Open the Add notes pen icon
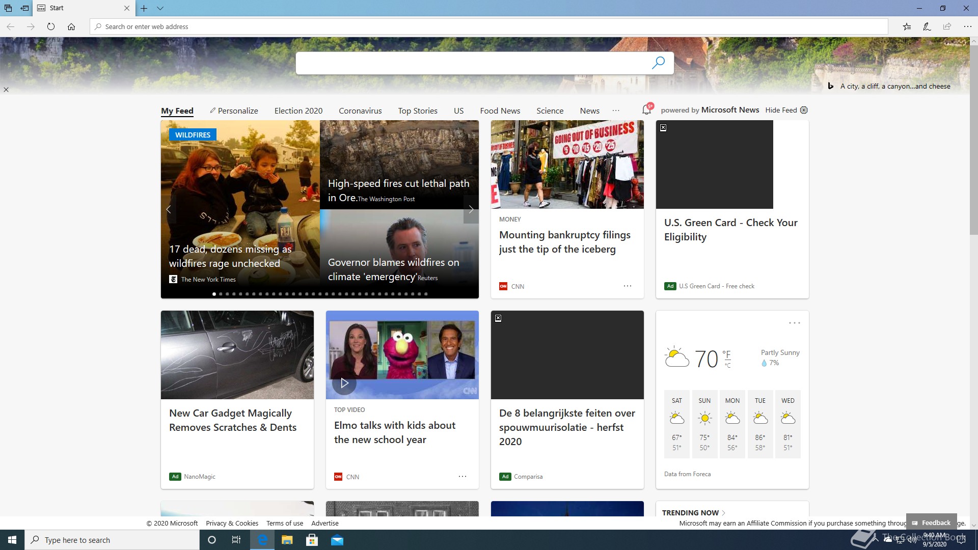The width and height of the screenshot is (978, 550). (927, 26)
